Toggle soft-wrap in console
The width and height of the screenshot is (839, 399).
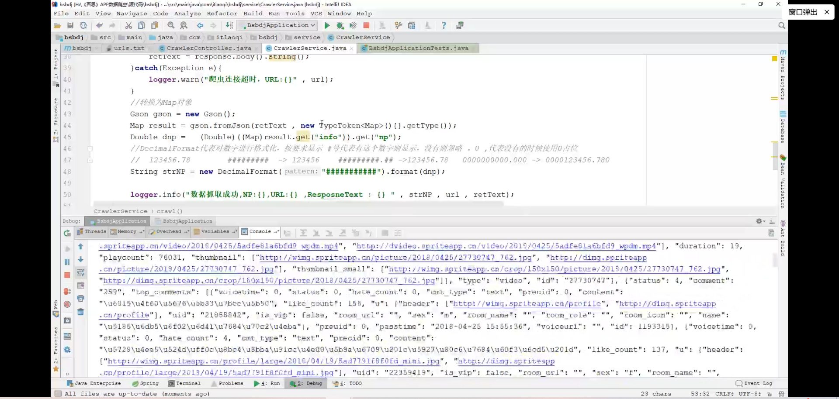80,272
